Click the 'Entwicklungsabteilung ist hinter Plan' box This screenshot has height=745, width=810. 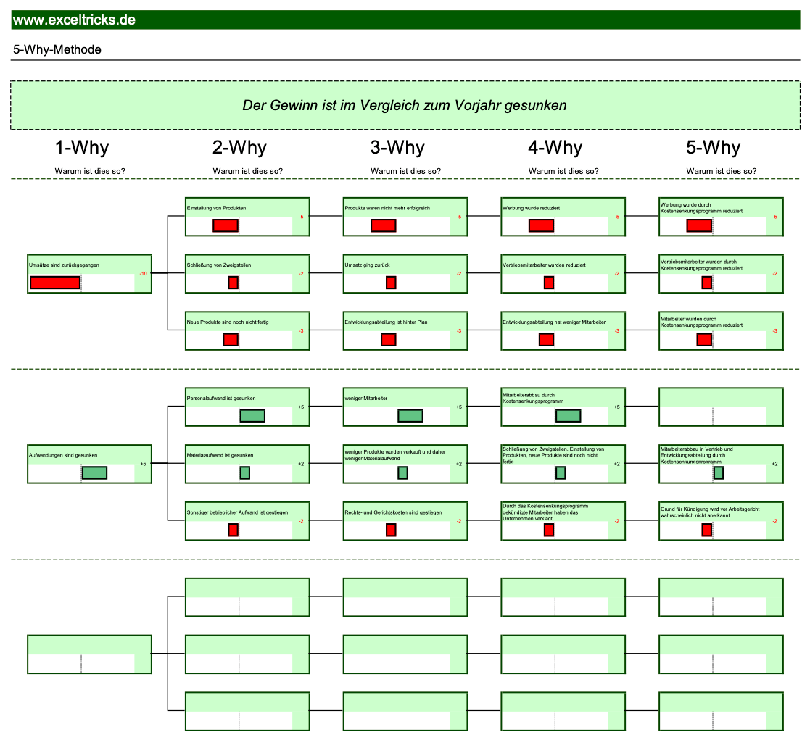tap(405, 331)
